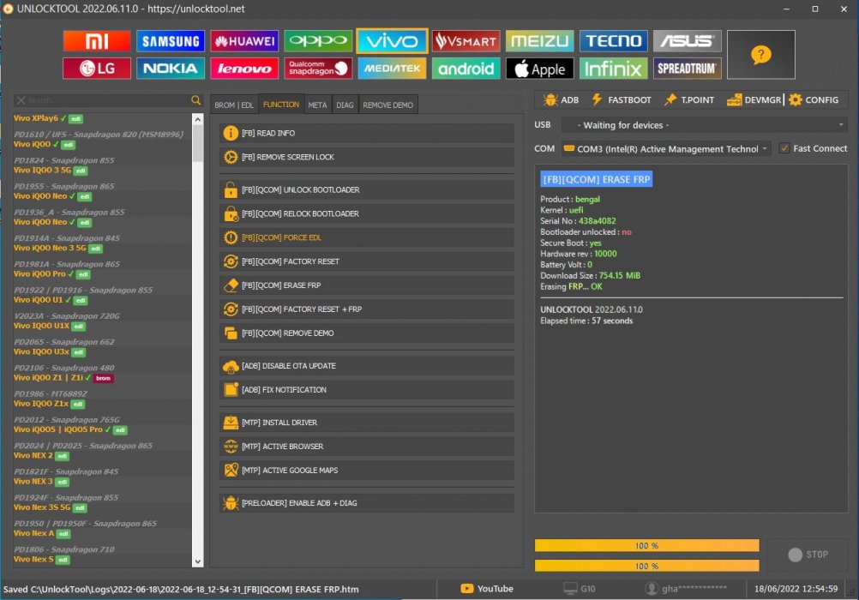The height and width of the screenshot is (600, 859).
Task: Choose the Samsung brand logo
Action: [x=171, y=41]
